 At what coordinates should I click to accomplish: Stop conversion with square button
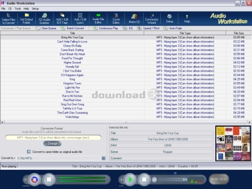49,179
